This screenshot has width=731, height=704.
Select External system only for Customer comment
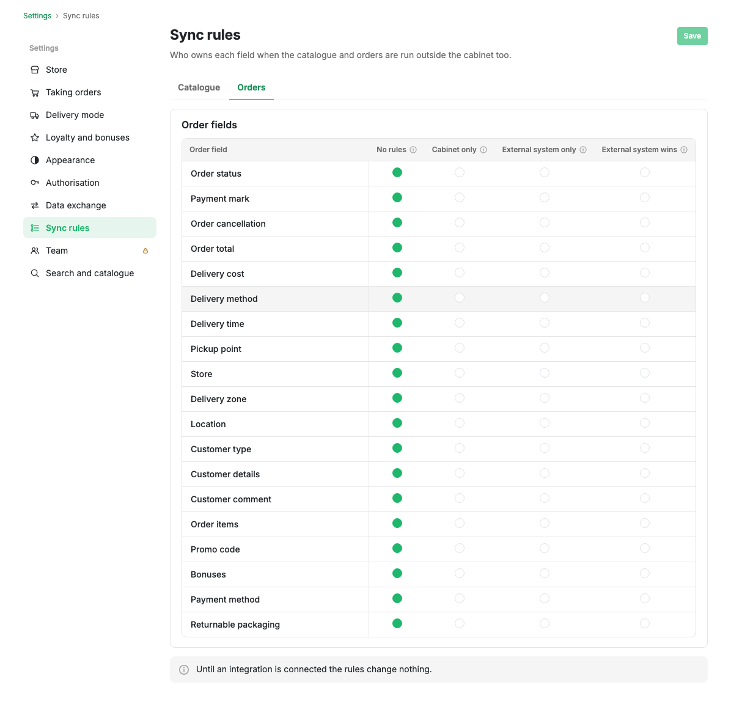tap(545, 499)
